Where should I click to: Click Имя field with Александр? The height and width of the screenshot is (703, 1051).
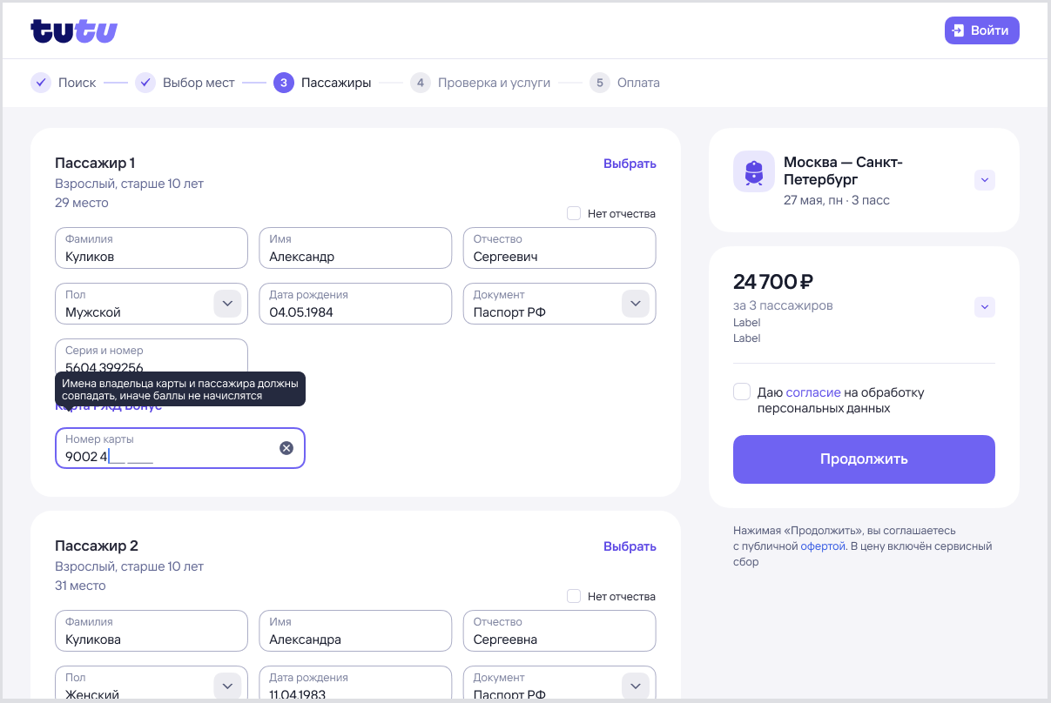click(355, 248)
